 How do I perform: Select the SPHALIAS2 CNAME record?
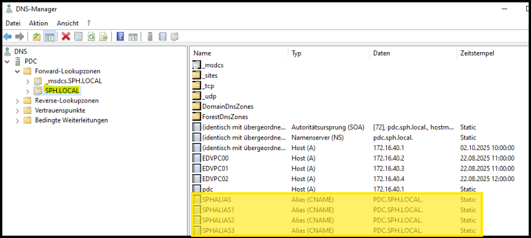[x=217, y=220]
